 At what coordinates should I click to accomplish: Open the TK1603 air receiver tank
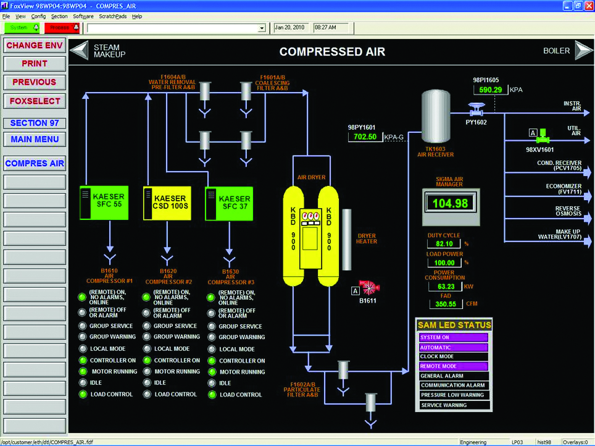tap(436, 116)
